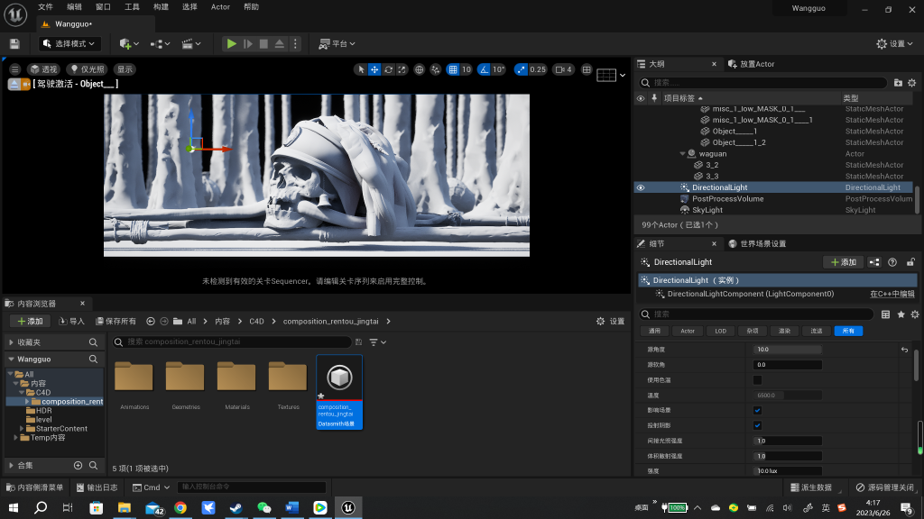This screenshot has width=924, height=519.
Task: Open the 透视 perspective view dropdown
Action: pos(44,69)
